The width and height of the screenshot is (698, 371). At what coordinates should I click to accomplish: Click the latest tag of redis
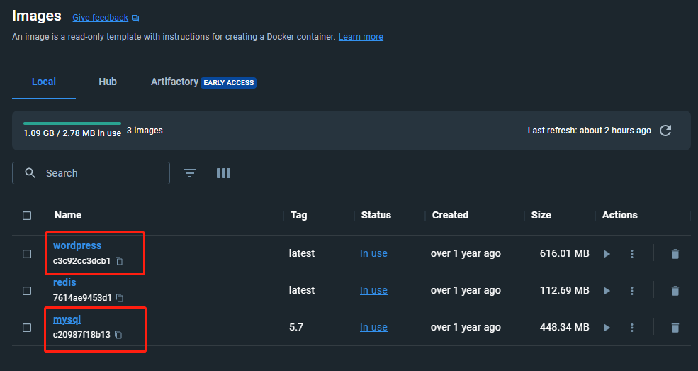(x=302, y=290)
